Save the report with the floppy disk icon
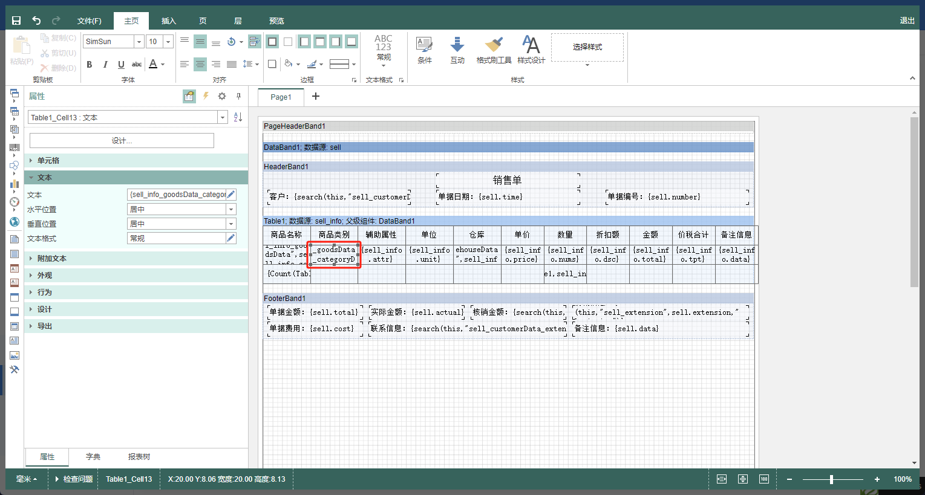This screenshot has height=495, width=925. (16, 21)
